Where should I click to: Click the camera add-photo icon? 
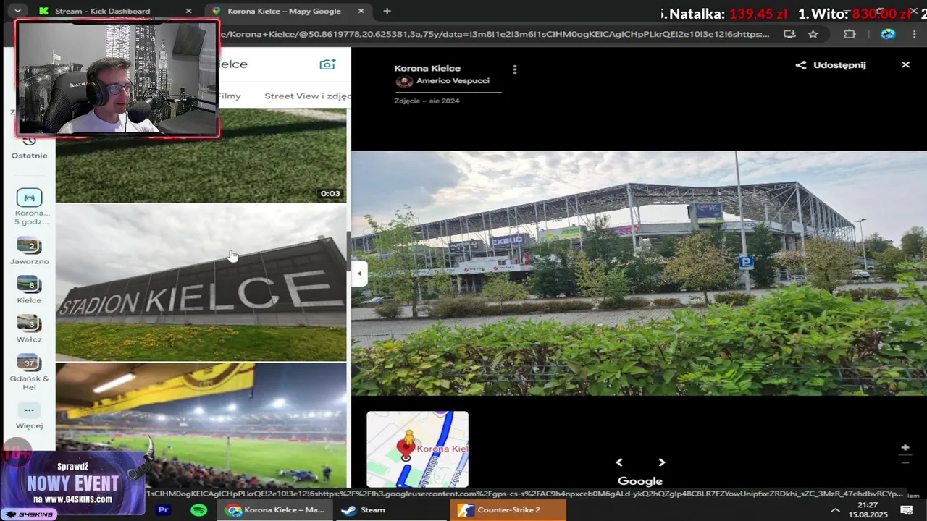point(327,64)
